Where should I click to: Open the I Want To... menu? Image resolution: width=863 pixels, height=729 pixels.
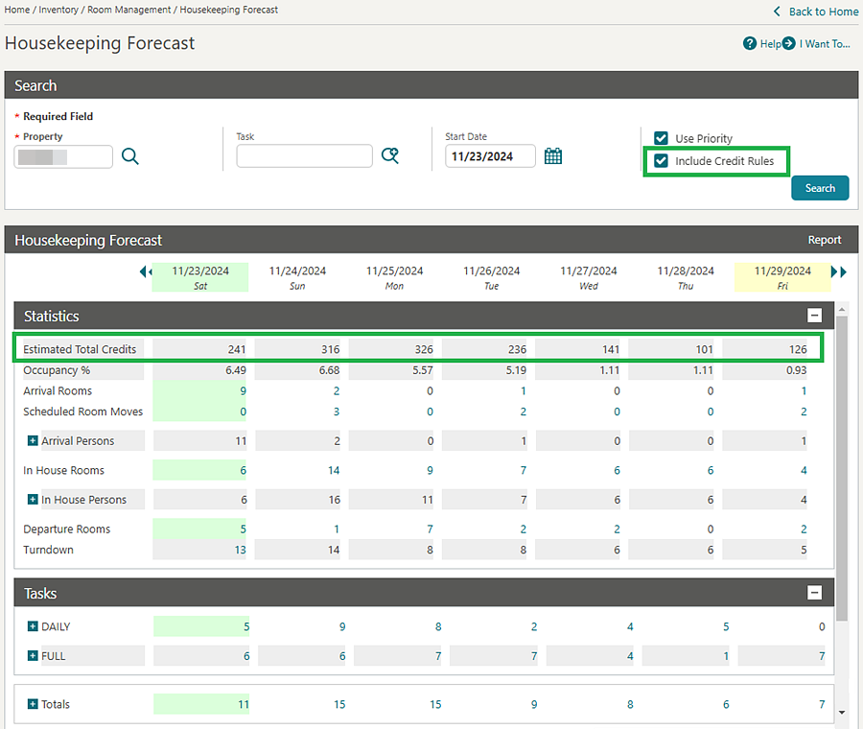[825, 44]
